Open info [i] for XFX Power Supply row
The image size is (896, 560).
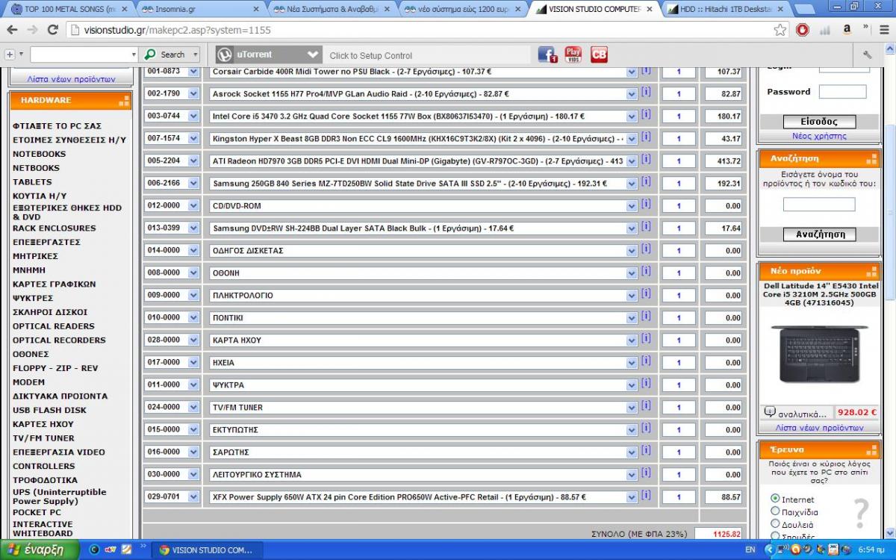pos(646,496)
